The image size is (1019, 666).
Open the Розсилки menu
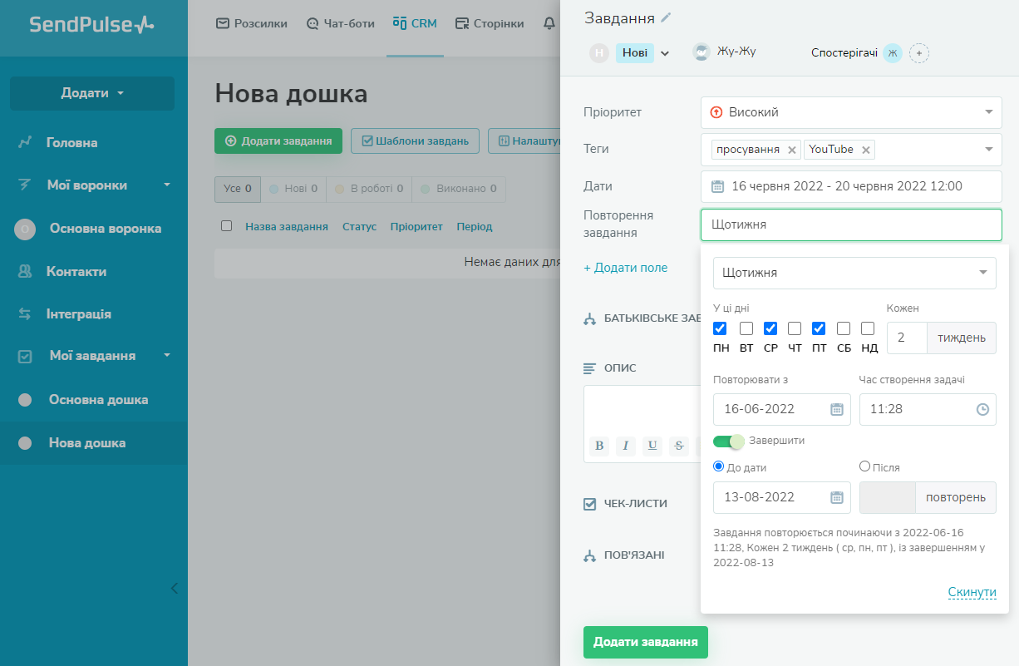click(252, 23)
